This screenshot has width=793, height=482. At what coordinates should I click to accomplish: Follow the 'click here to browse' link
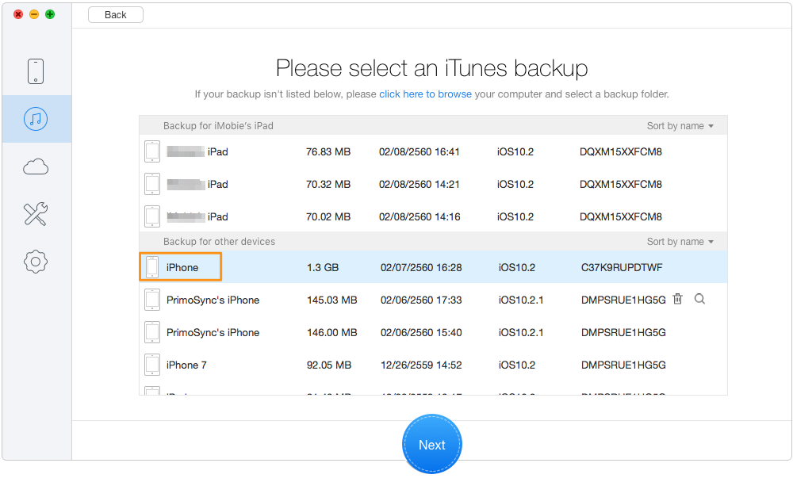[x=425, y=94]
